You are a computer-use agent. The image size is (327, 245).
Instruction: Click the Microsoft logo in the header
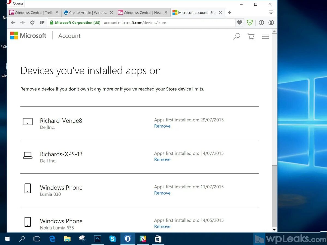[x=28, y=35]
